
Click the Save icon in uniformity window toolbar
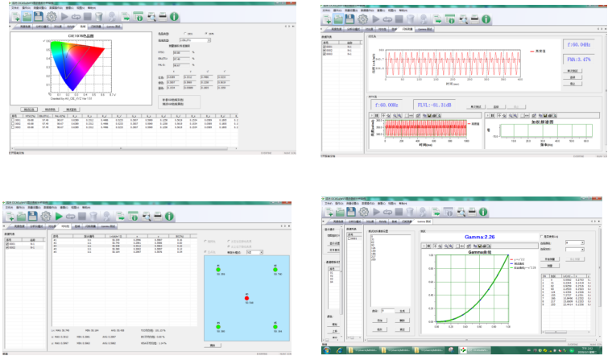(x=33, y=217)
